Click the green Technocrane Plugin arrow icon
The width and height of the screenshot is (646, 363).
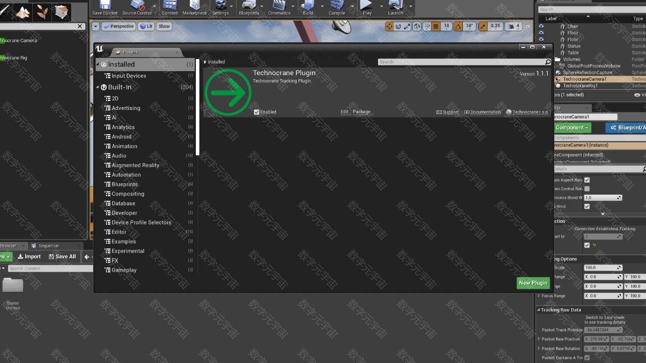coord(228,93)
